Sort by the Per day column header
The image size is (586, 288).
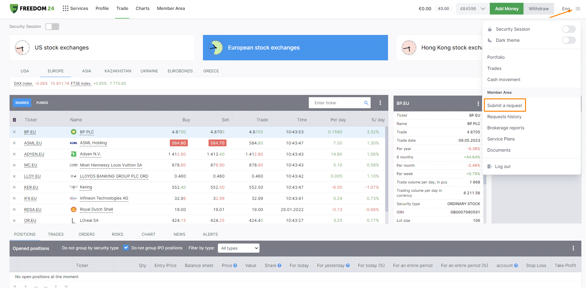[x=338, y=120]
